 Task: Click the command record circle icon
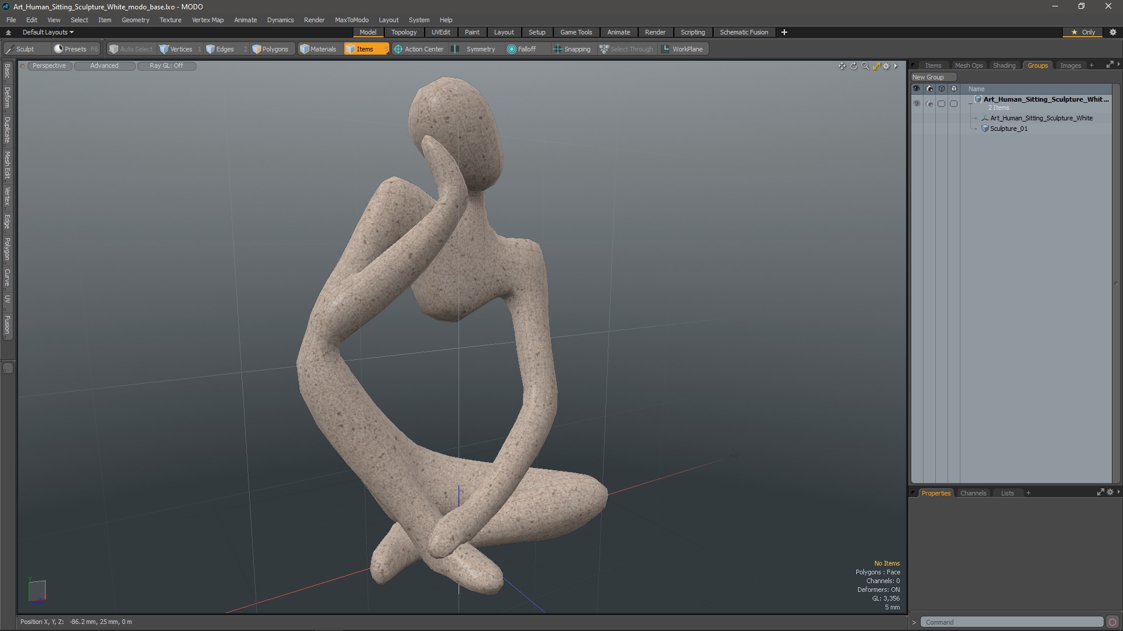coord(1112,622)
